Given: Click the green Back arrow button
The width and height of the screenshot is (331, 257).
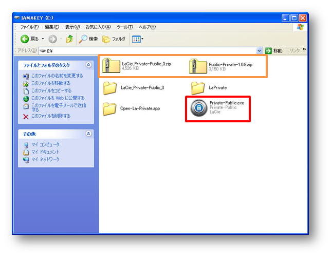Looking at the screenshot, I should pos(25,39).
